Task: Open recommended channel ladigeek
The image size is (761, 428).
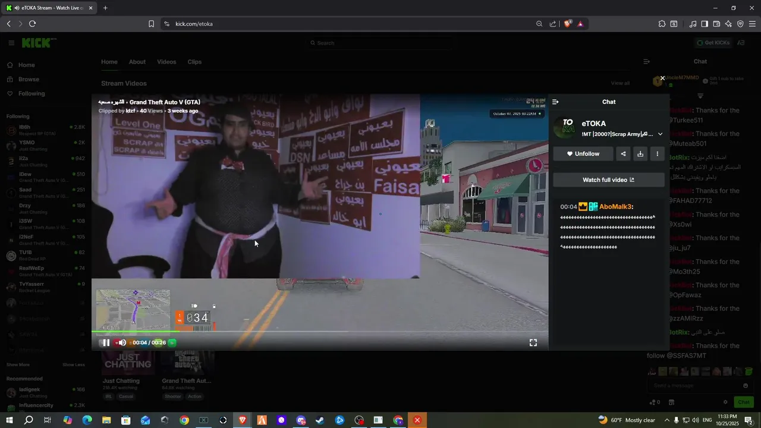Action: point(45,392)
